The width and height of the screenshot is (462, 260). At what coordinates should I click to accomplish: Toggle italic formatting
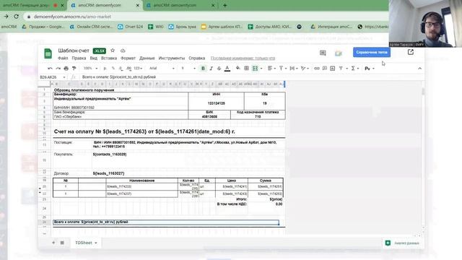point(211,69)
